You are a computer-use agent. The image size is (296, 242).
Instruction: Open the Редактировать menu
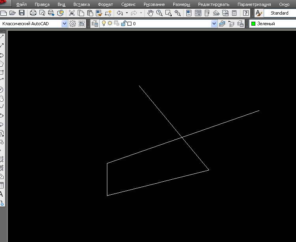pos(214,4)
